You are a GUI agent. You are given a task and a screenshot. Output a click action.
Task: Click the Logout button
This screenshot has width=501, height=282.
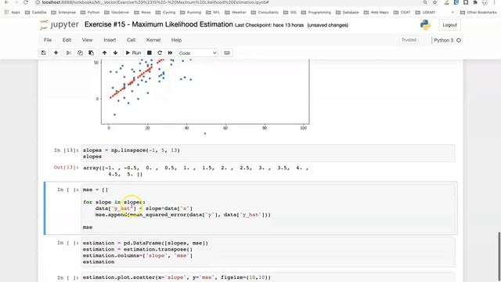[x=449, y=25]
